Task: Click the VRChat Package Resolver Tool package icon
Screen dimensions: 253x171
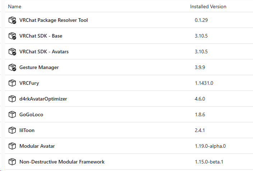Action: tap(12, 20)
